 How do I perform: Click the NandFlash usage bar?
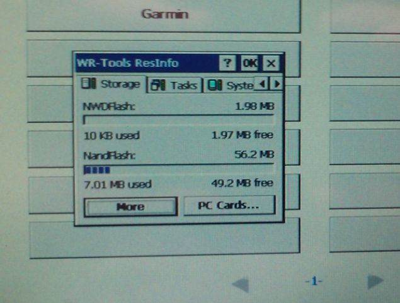(x=178, y=169)
